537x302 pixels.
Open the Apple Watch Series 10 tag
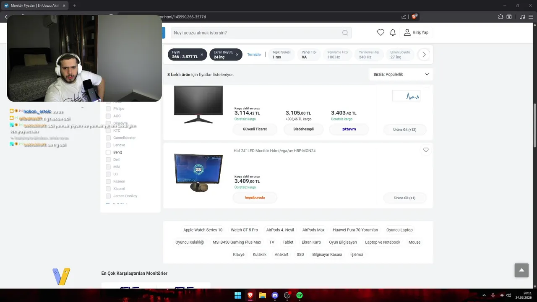click(x=203, y=230)
